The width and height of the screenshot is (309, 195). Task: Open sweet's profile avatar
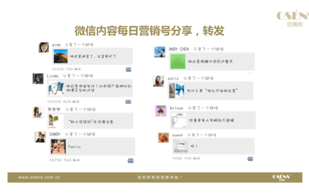163,138
